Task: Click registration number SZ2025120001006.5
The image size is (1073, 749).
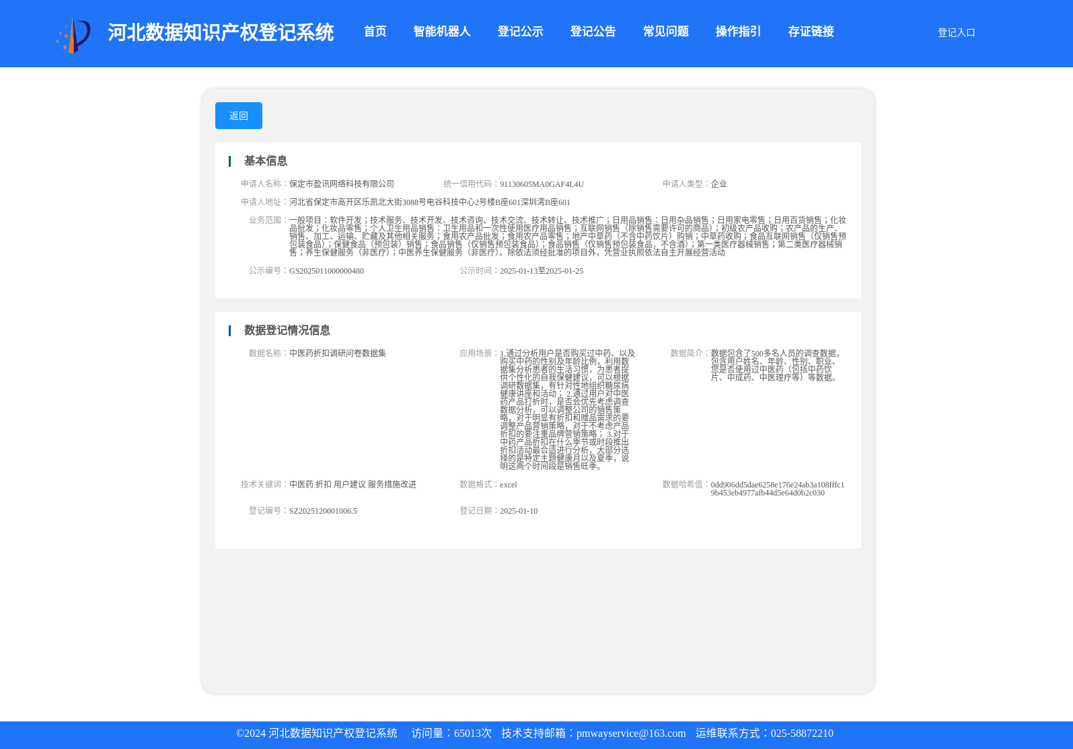Action: point(323,511)
